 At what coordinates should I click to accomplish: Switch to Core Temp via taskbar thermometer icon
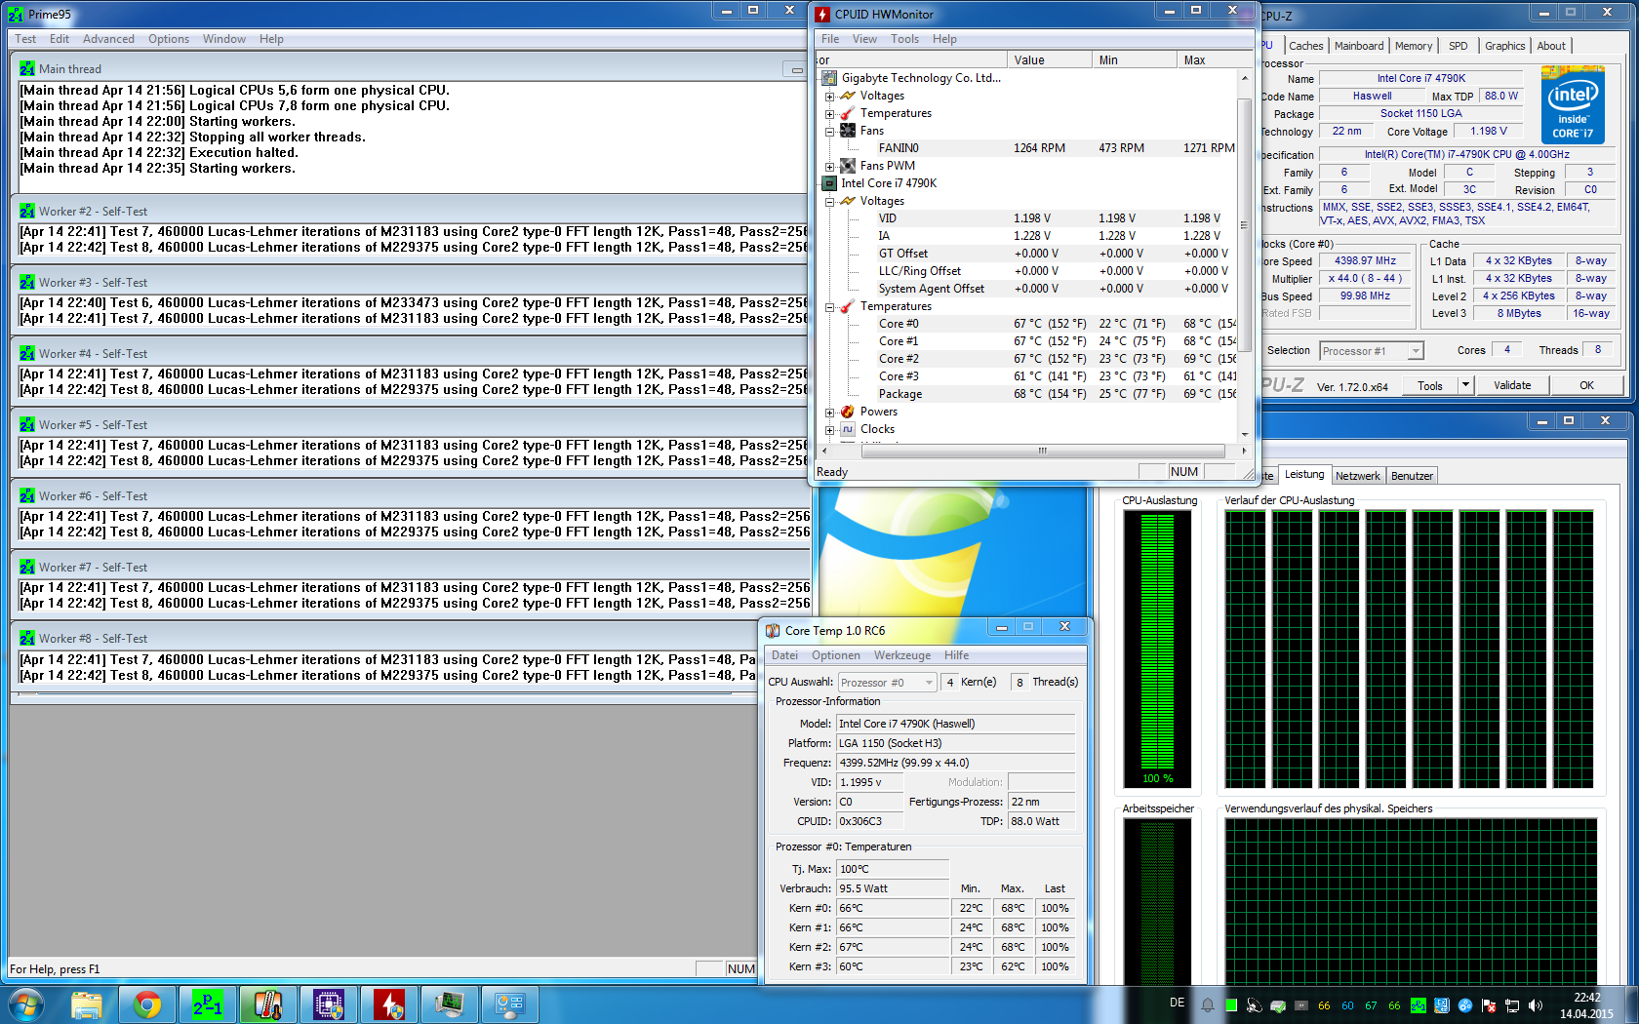coord(268,1004)
